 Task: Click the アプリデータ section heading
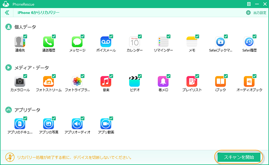[27, 110]
